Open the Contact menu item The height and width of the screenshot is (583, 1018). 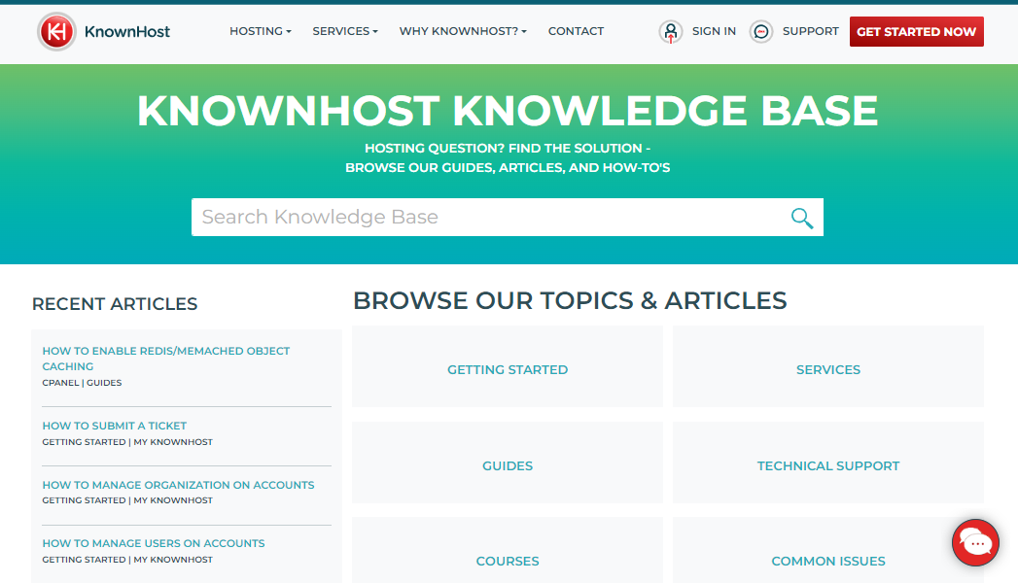tap(576, 31)
